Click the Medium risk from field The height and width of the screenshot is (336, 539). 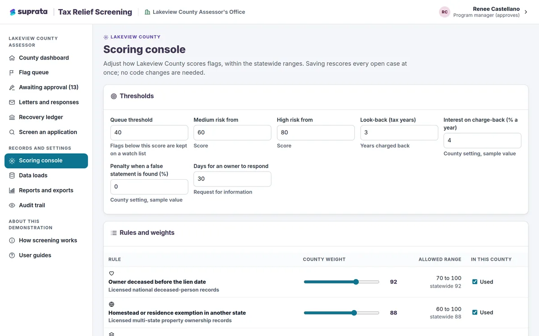point(232,133)
